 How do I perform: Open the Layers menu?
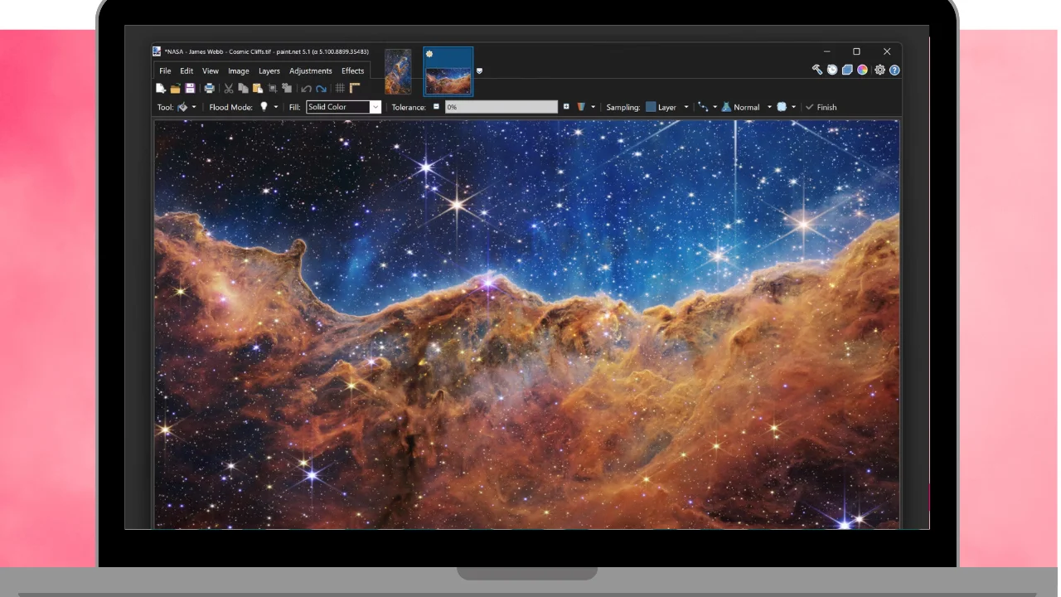coord(269,71)
